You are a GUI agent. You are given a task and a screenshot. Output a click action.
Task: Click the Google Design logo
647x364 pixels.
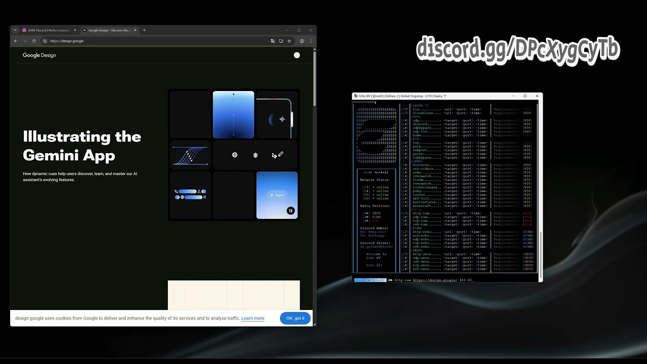[x=39, y=55]
